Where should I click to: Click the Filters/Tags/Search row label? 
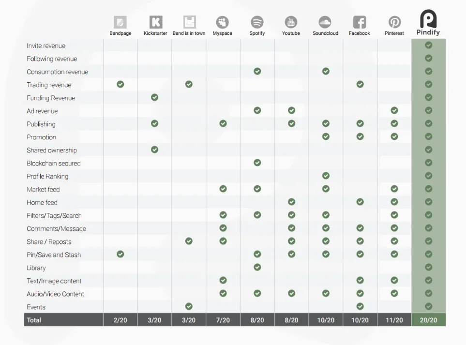pos(54,216)
